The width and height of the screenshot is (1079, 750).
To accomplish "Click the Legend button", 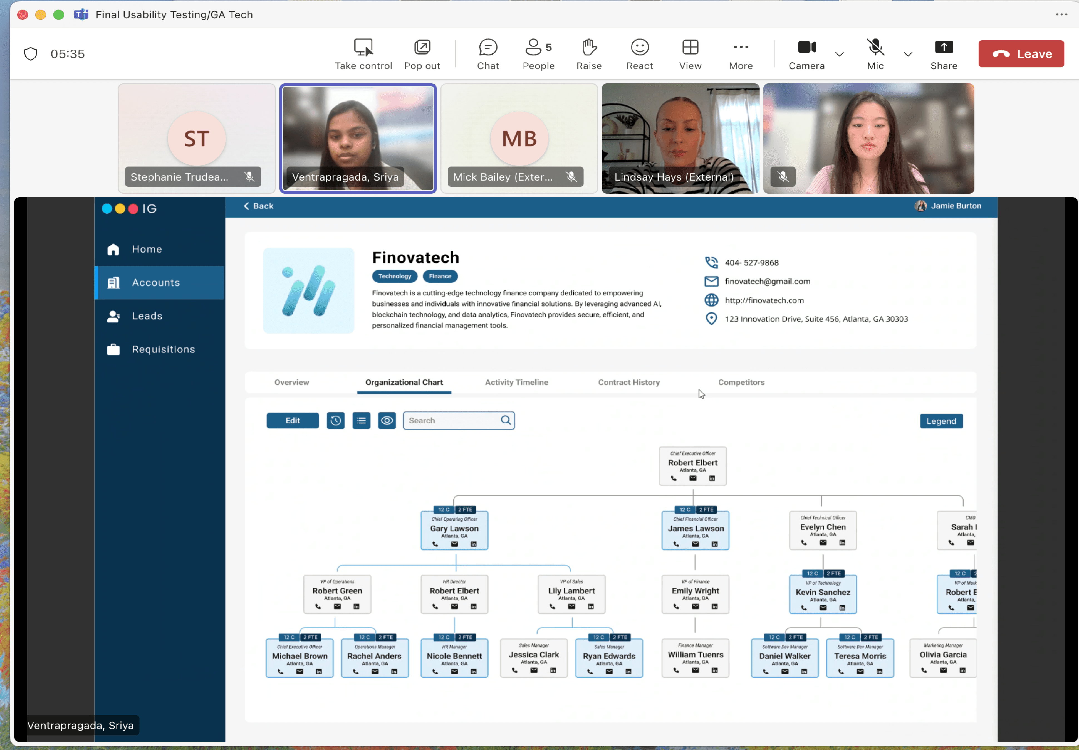I will (941, 421).
